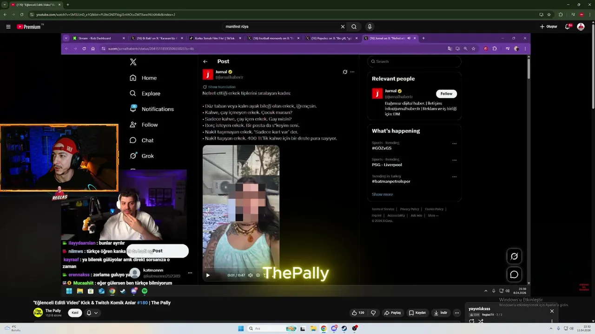595x334 pixels.
Task: Dislike the video
Action: (x=373, y=313)
